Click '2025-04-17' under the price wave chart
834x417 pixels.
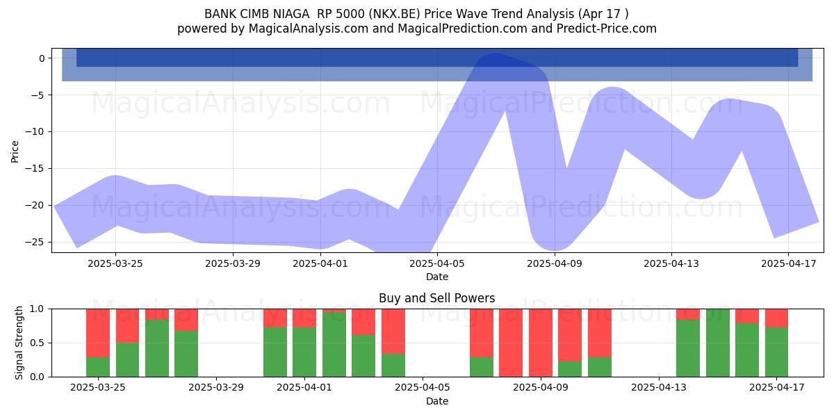pos(788,263)
